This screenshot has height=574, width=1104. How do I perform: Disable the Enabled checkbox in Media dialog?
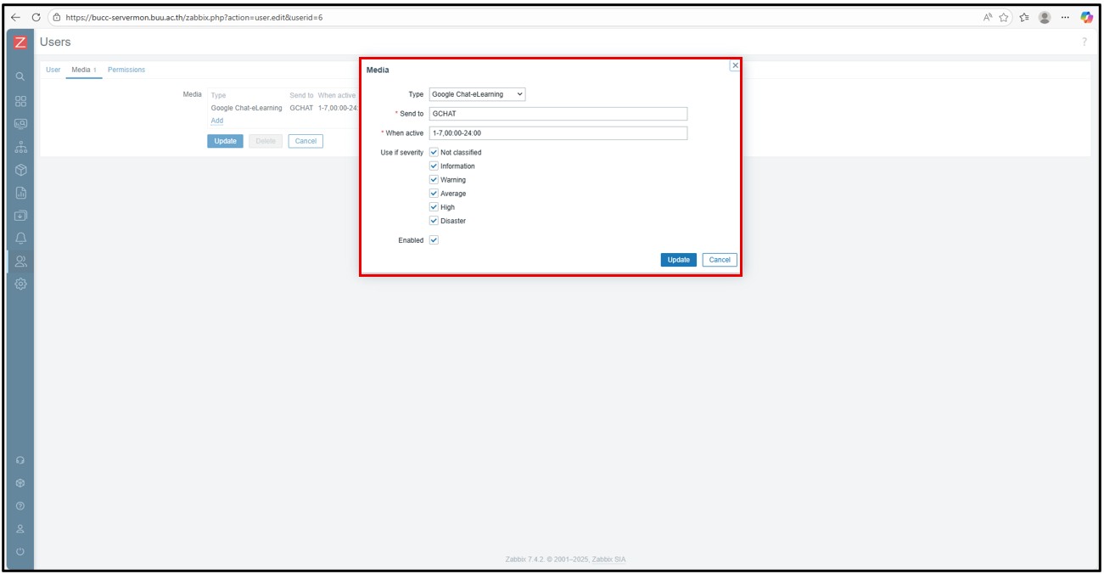[x=434, y=240]
